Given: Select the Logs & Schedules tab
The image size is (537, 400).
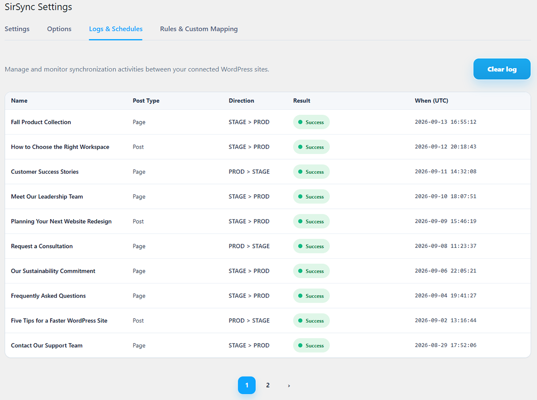Looking at the screenshot, I should coord(116,29).
